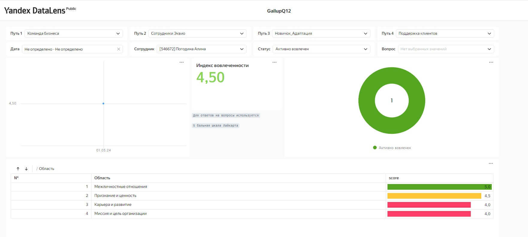Sort by the score column header
This screenshot has height=237, width=528.
(394, 178)
